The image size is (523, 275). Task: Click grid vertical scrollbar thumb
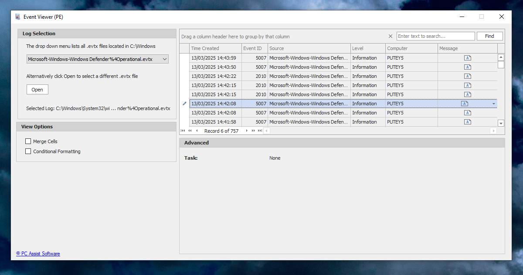pyautogui.click(x=501, y=65)
